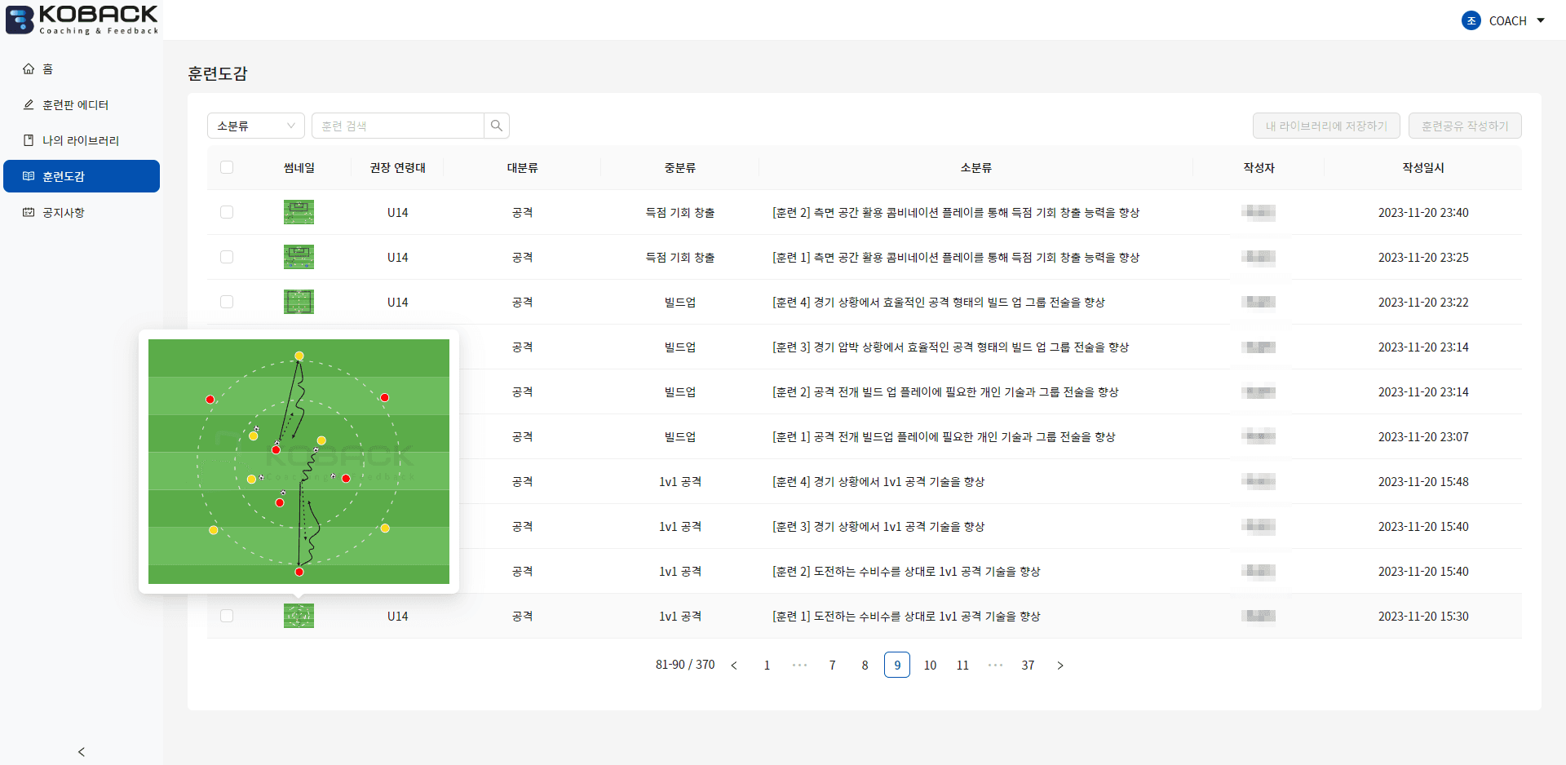Click the COACH user avatar icon

point(1471,20)
